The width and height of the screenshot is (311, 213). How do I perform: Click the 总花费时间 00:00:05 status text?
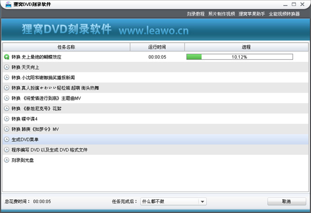(x=28, y=202)
